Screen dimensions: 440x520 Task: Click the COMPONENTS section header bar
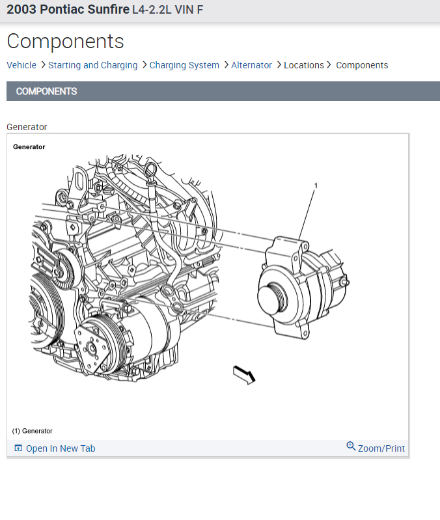[x=223, y=91]
